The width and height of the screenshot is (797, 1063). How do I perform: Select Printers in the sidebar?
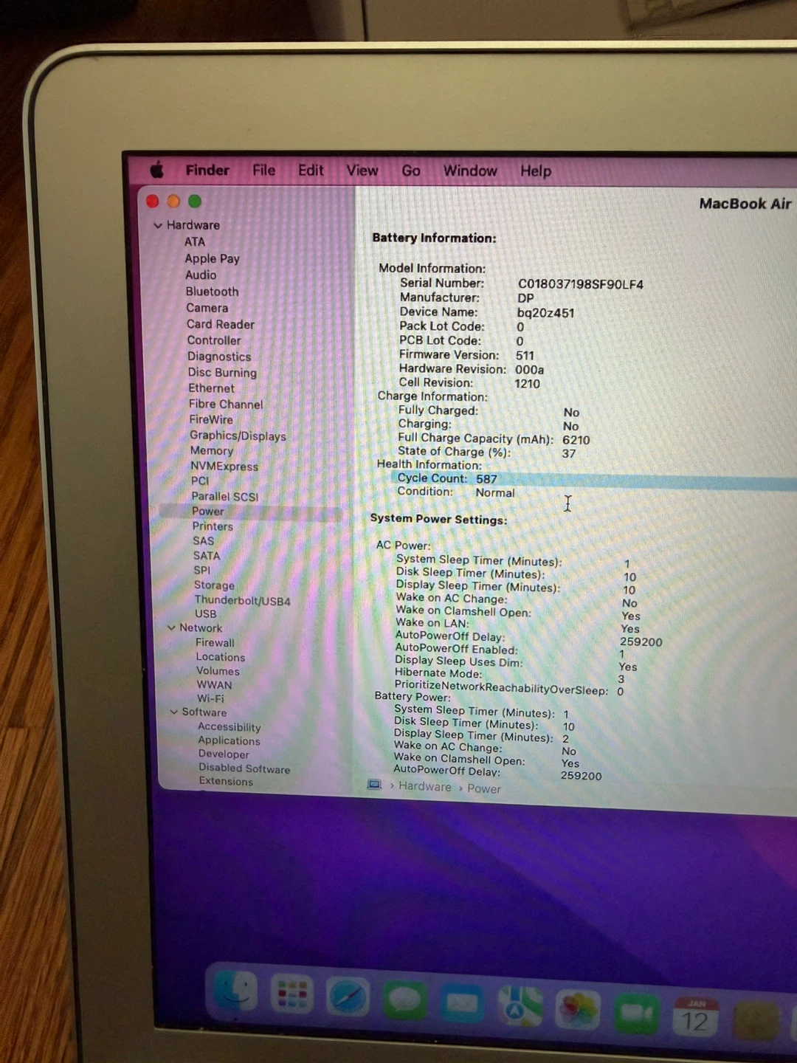(213, 526)
